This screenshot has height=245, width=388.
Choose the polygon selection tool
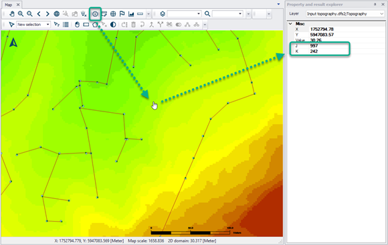(95, 25)
